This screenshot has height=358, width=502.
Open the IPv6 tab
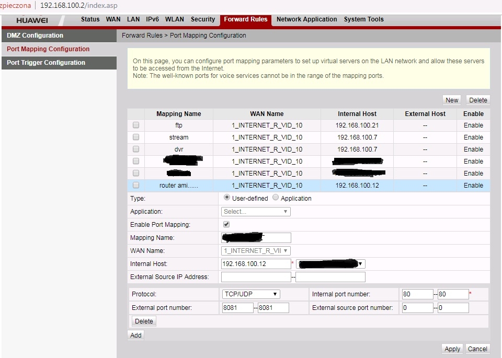[152, 19]
